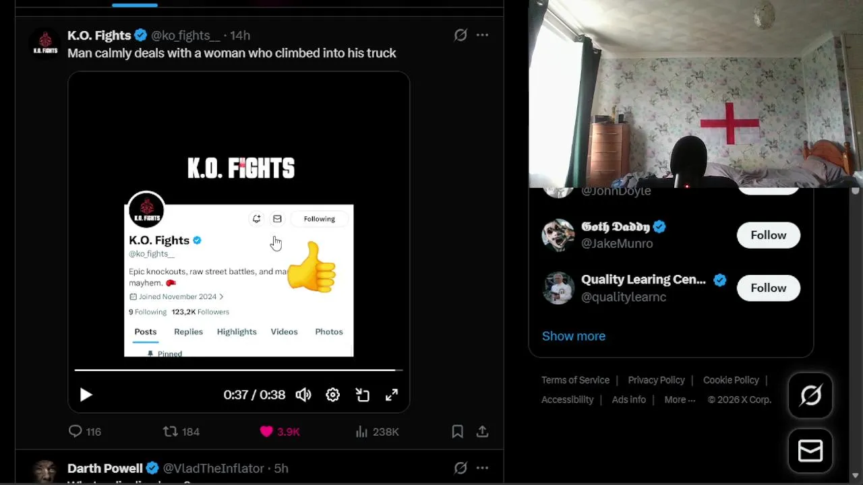Expand the More footer menu
This screenshot has width=863, height=485.
tap(679, 399)
